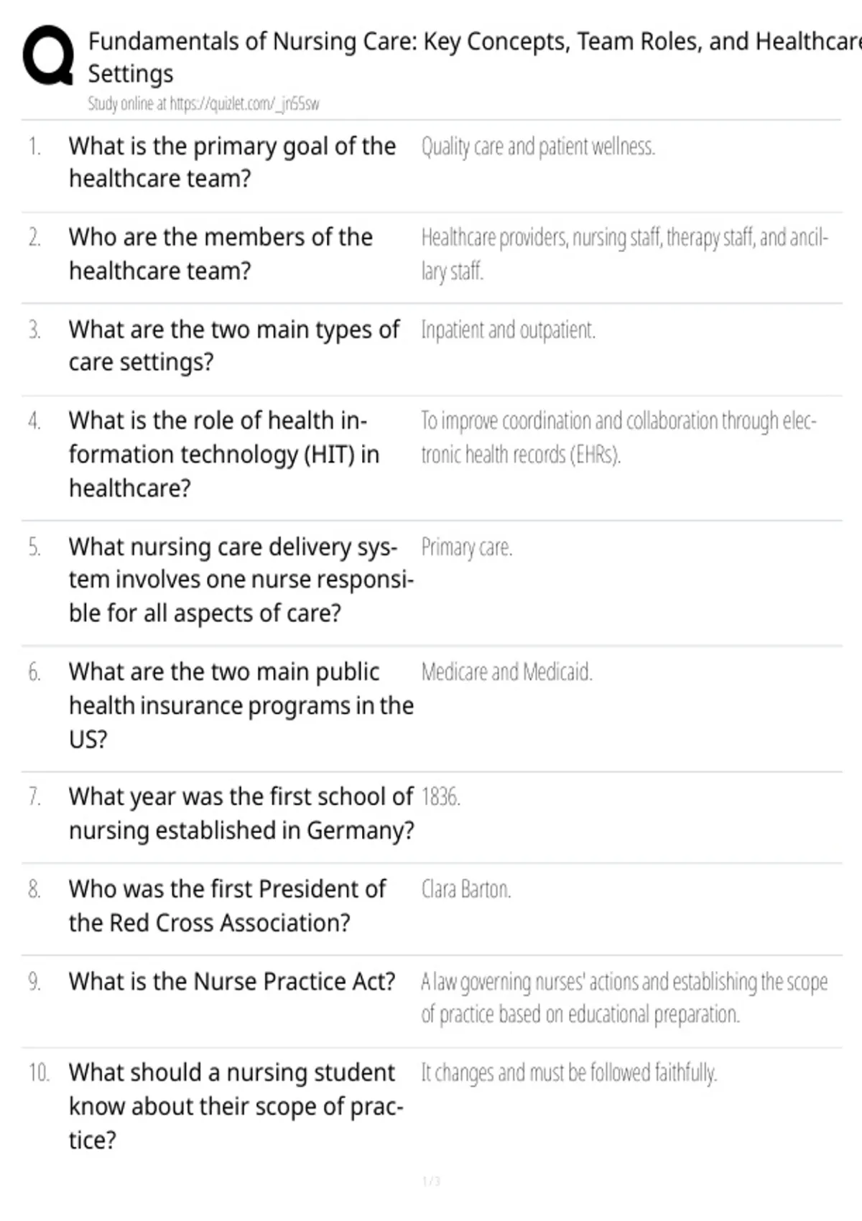Select question 10 about scope of practice

236,1106
